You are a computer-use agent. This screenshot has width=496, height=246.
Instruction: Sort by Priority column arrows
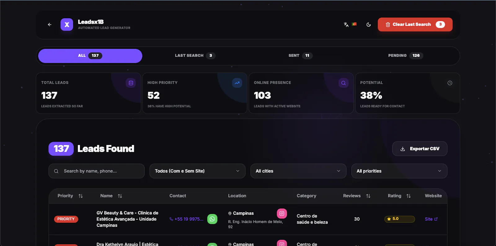coord(81,196)
